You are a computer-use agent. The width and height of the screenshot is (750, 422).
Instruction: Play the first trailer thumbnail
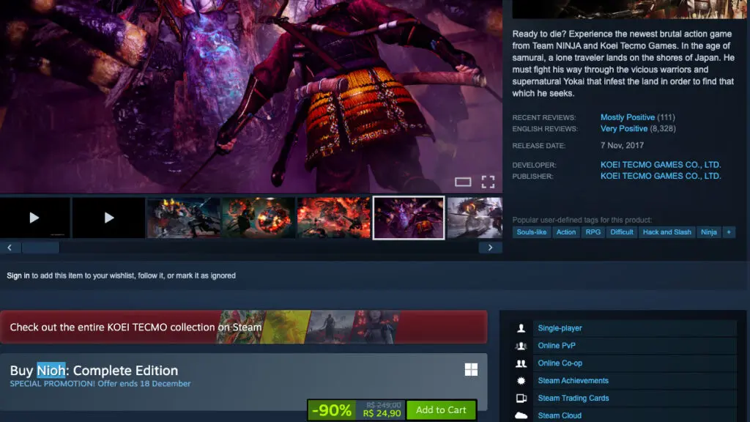34,217
